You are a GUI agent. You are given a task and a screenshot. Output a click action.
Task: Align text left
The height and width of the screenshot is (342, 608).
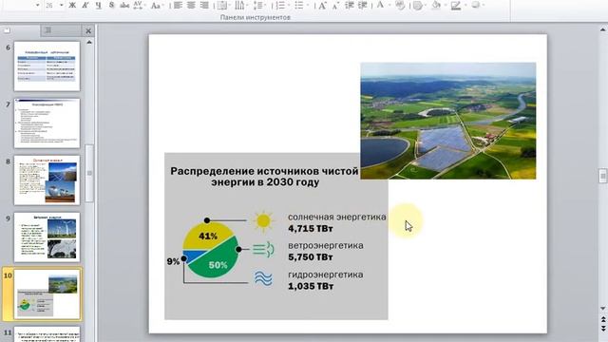point(178,5)
